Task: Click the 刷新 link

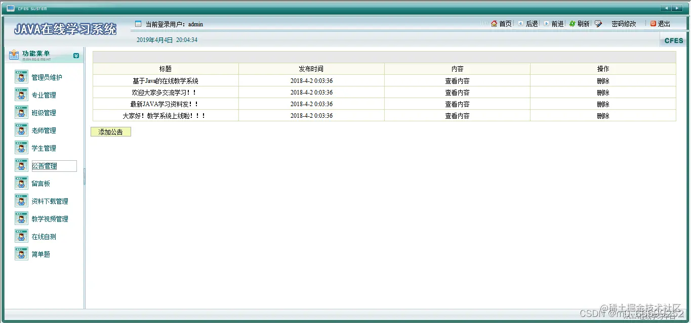Action: tap(583, 24)
